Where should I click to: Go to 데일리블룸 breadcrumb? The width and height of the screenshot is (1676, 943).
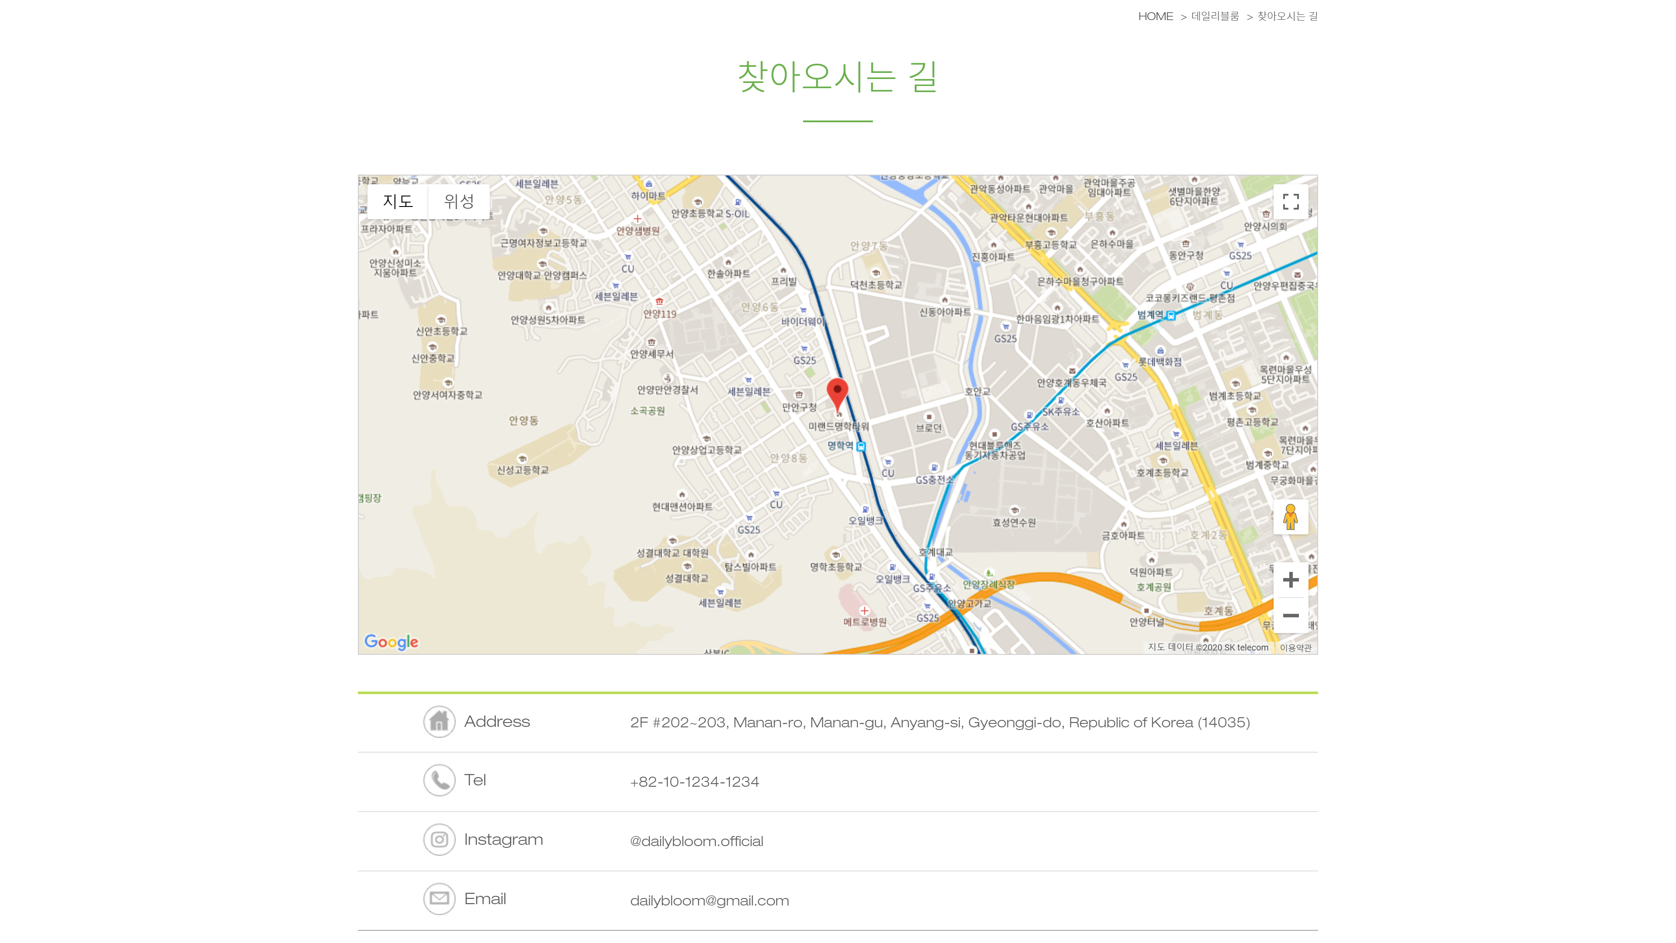(x=1216, y=16)
